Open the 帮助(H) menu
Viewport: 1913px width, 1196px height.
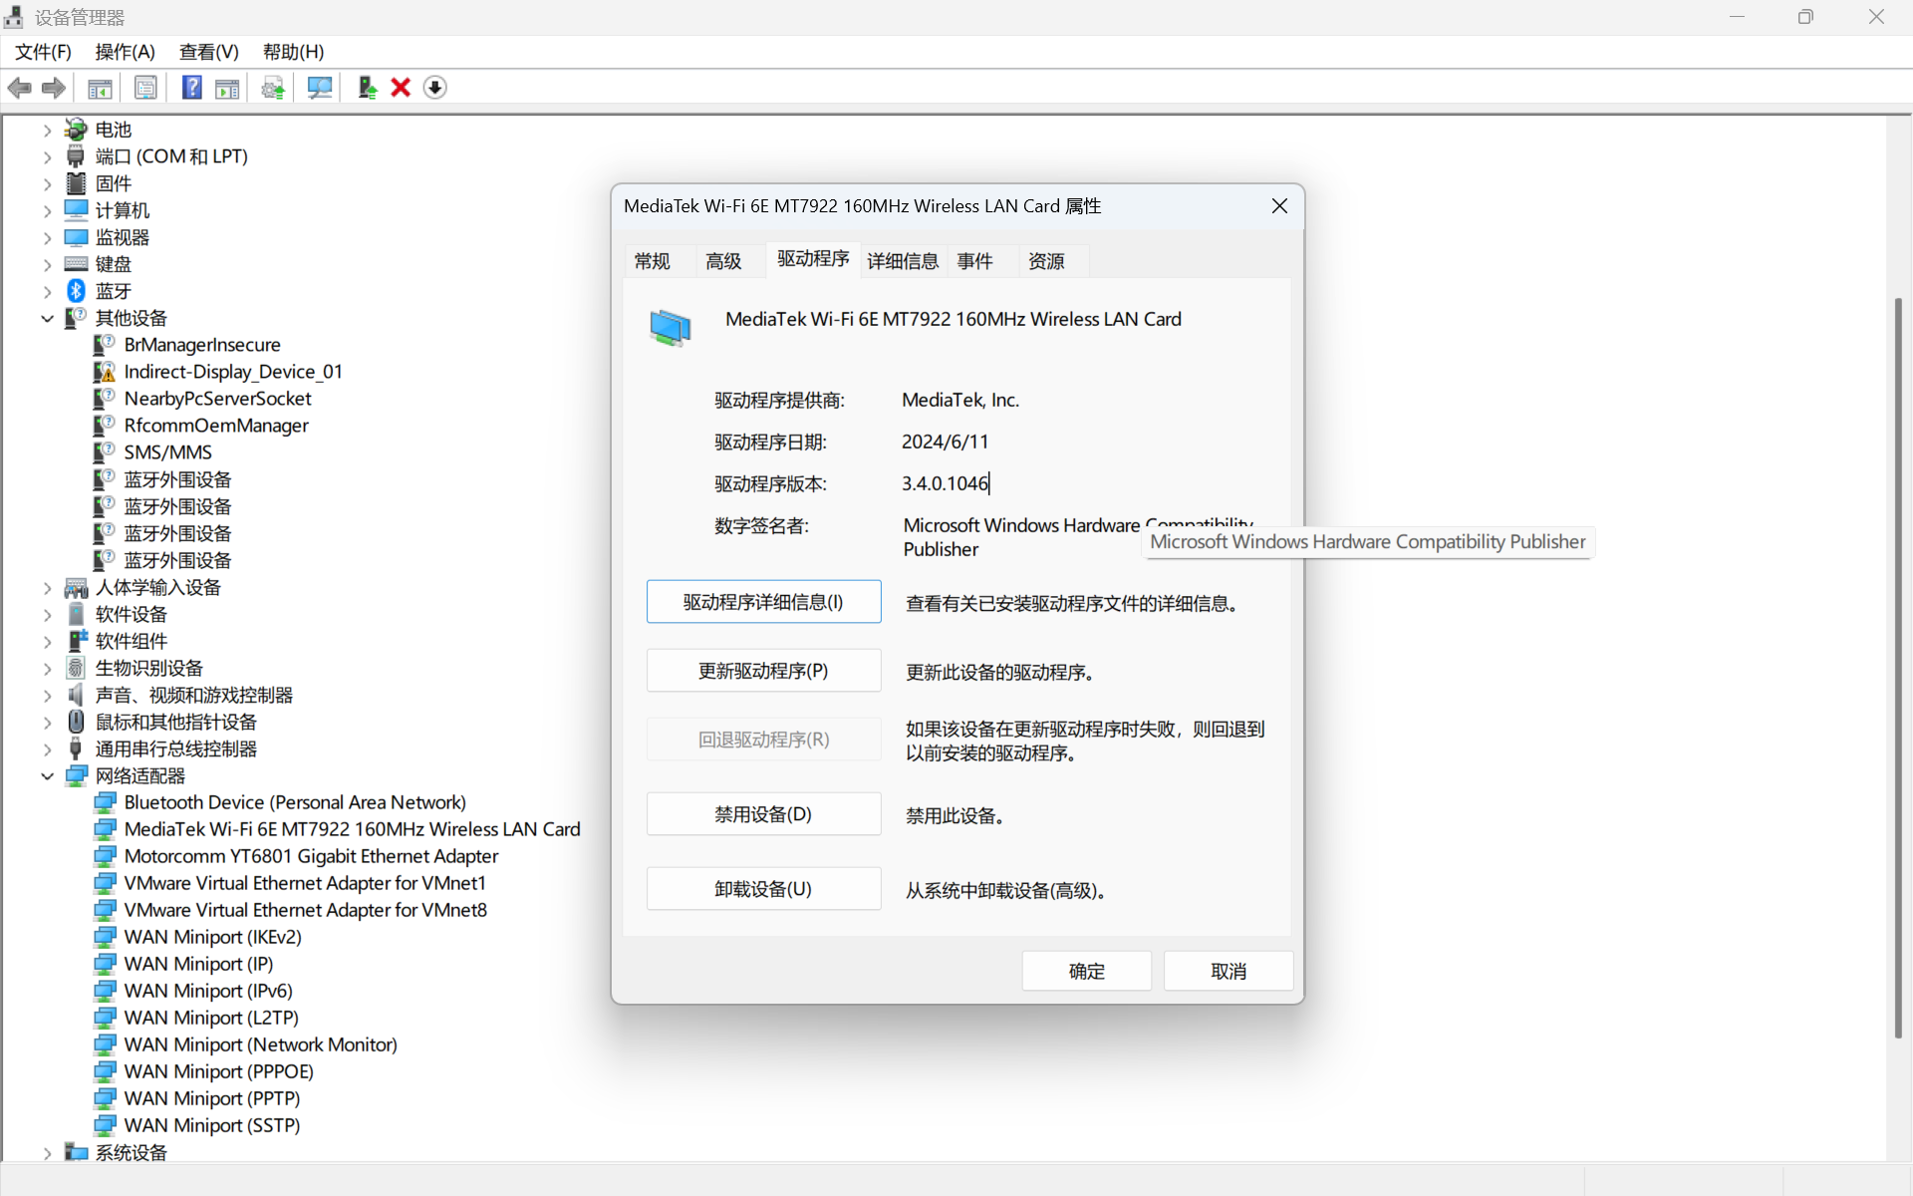(294, 52)
